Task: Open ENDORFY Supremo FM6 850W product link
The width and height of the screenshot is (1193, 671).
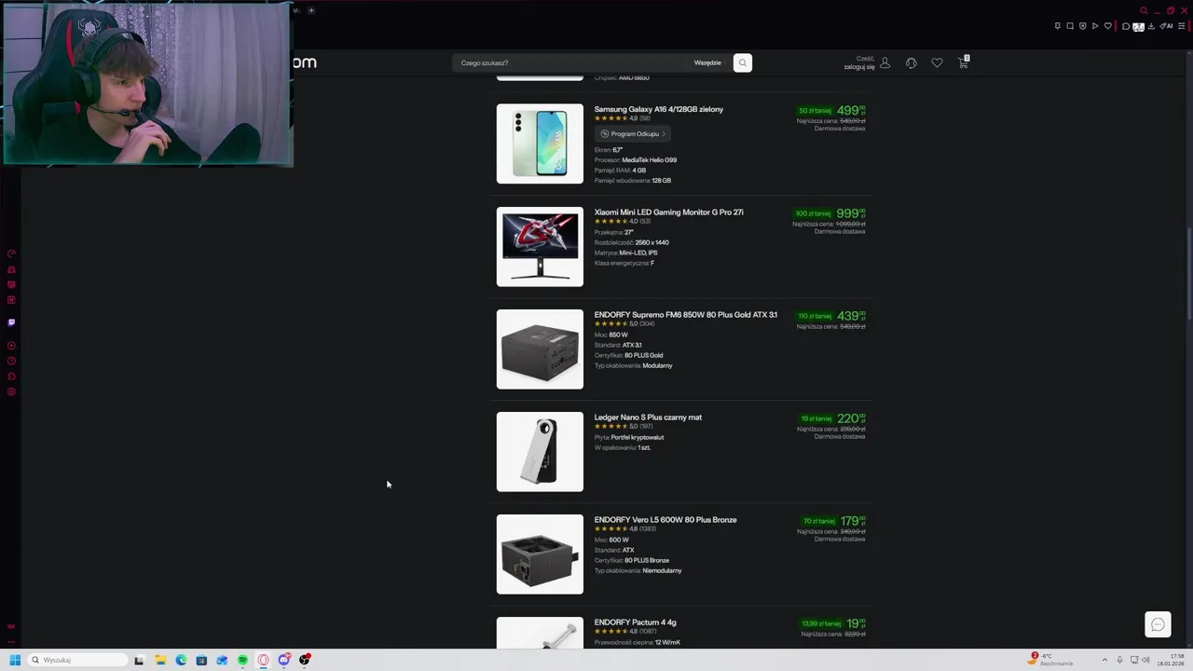Action: click(x=686, y=314)
